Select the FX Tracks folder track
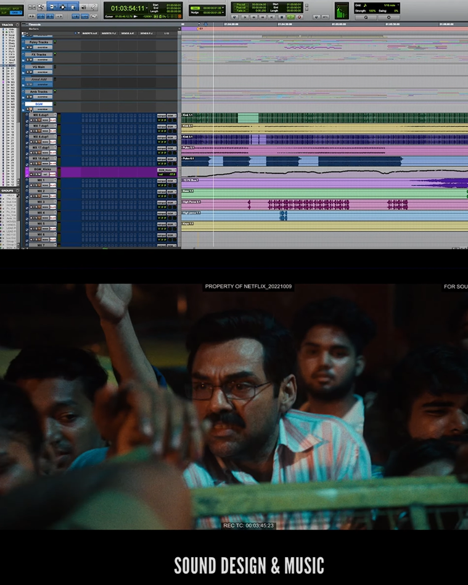 click(39, 54)
